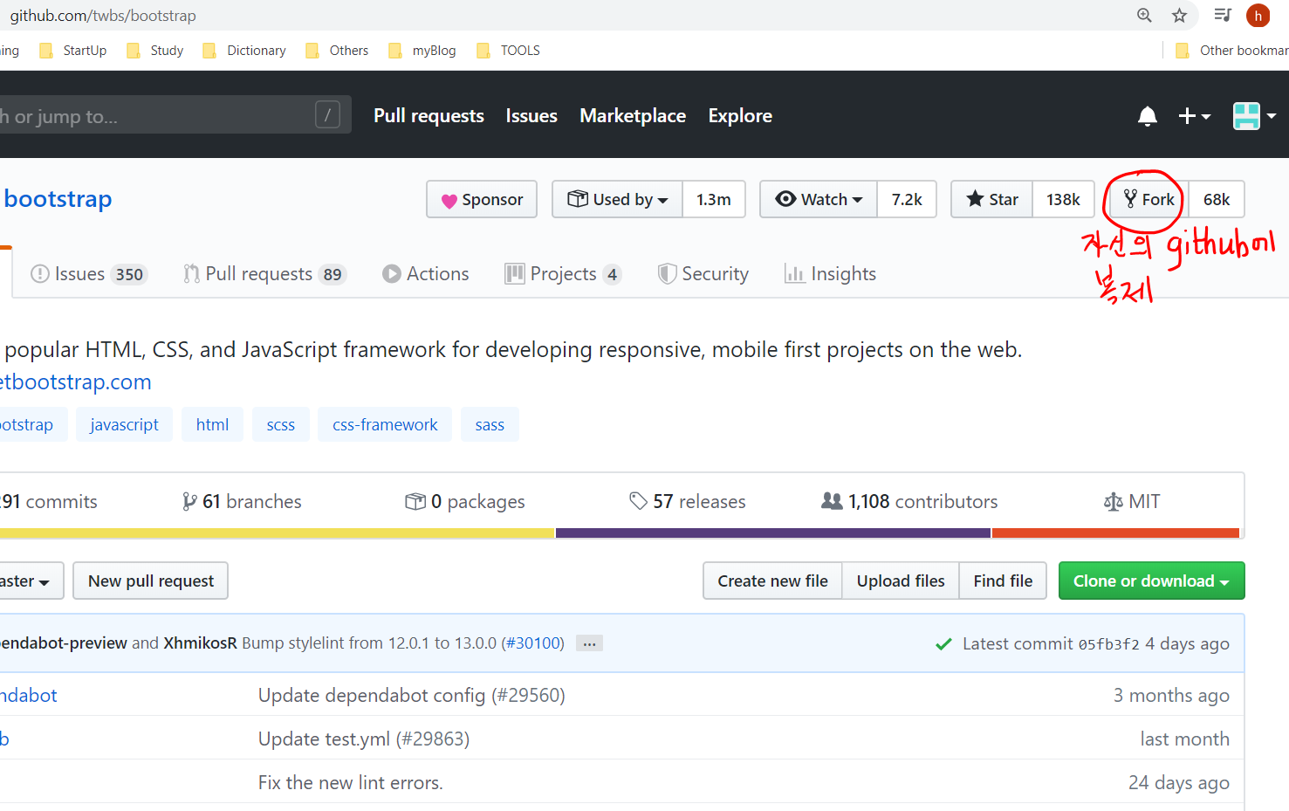
Task: Open the 1.3m dependents count
Action: point(714,199)
